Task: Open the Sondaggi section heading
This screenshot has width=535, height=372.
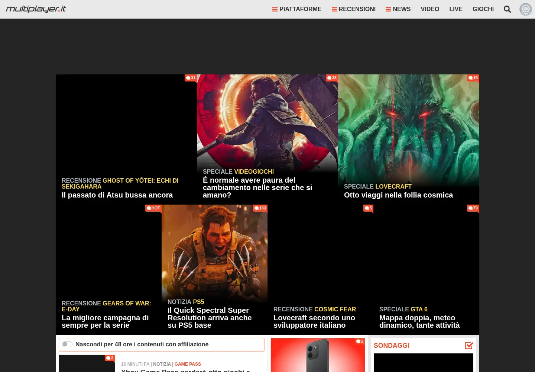Action: (392, 346)
